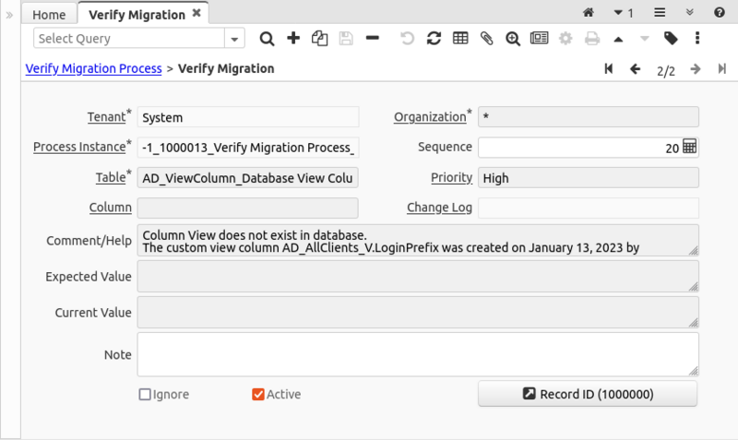The height and width of the screenshot is (440, 738).
Task: Click the Zoom Across icon
Action: tap(513, 39)
